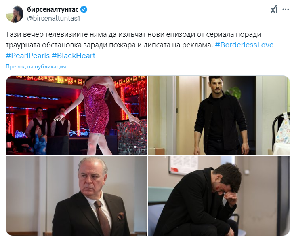Click the brown tie on the suited man

coord(103,217)
